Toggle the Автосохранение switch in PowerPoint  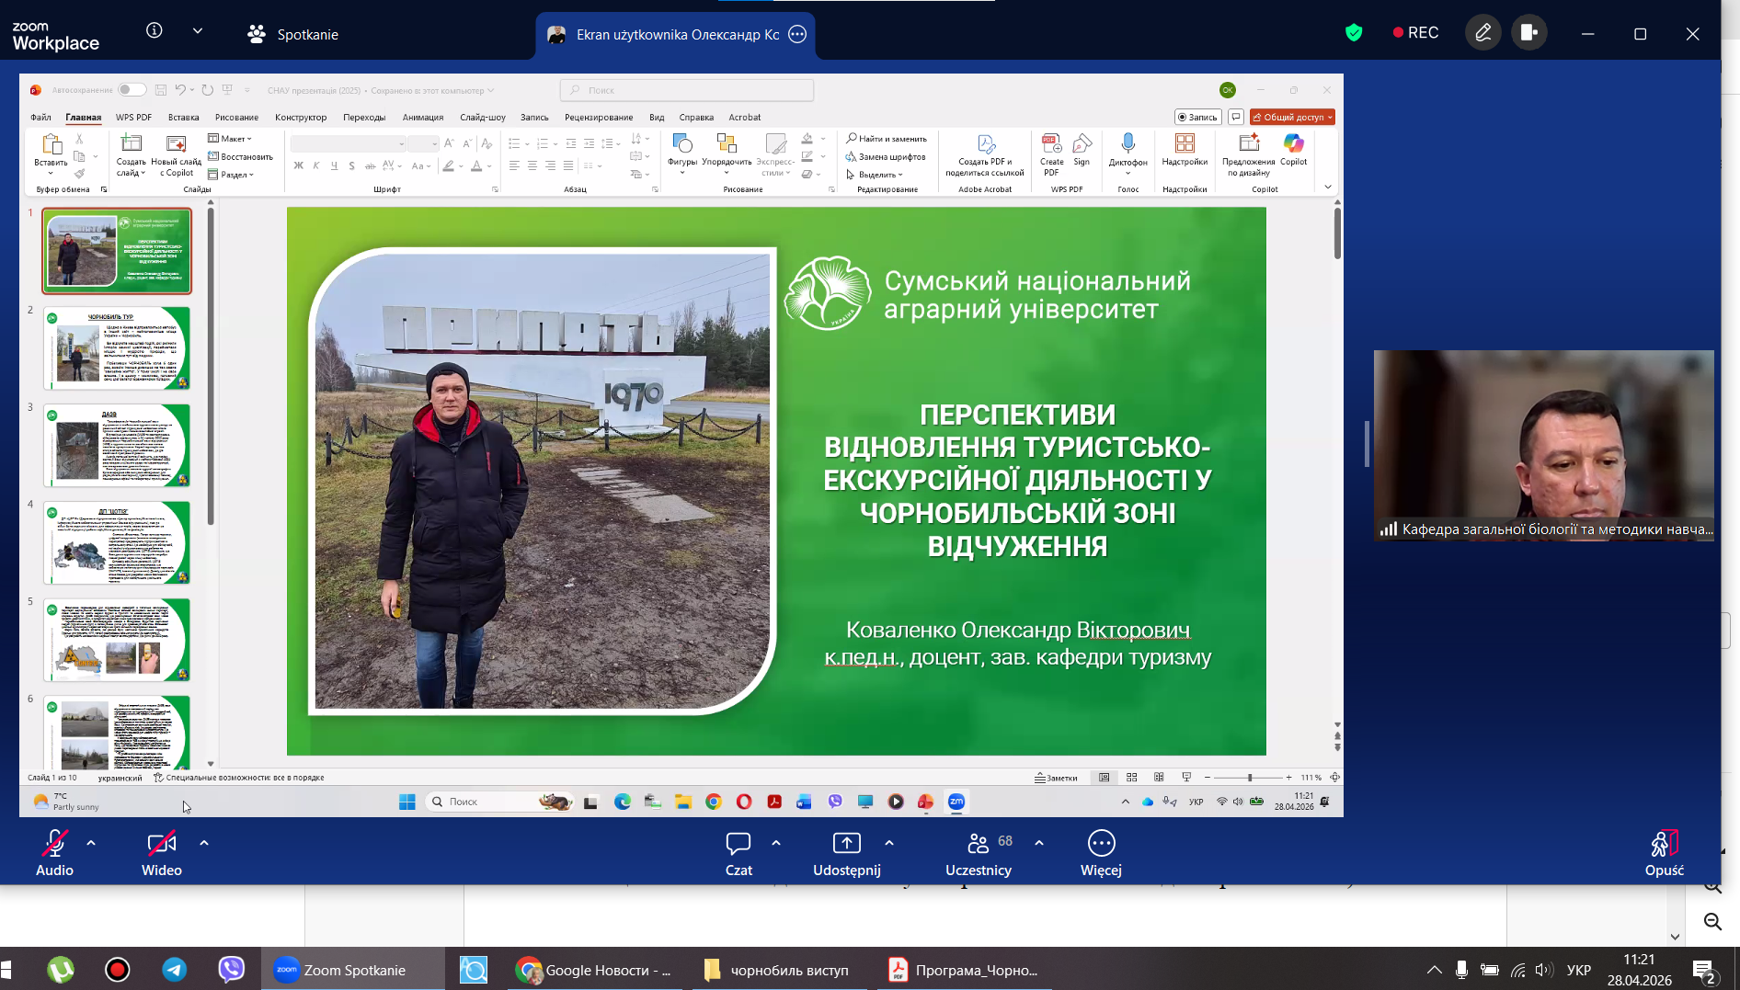[x=132, y=90]
